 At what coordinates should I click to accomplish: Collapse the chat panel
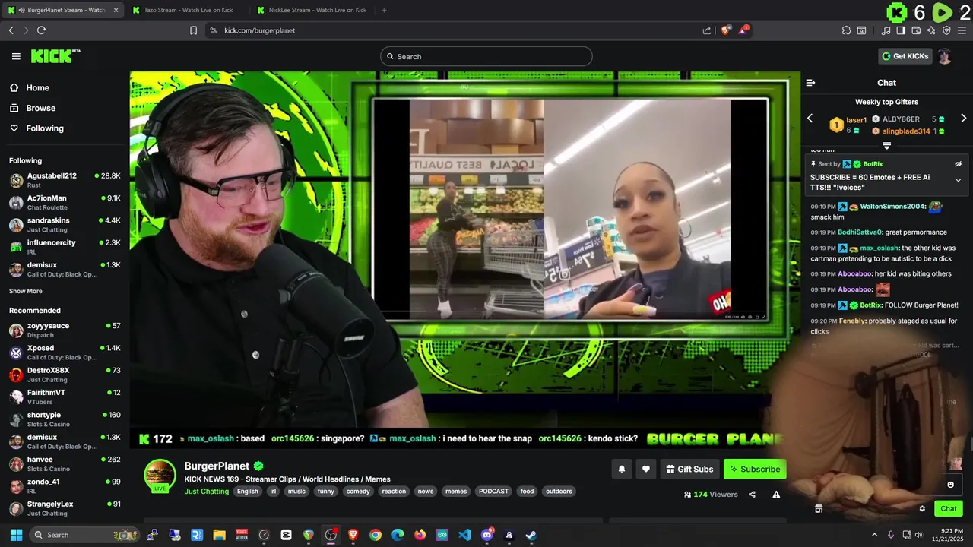[810, 83]
